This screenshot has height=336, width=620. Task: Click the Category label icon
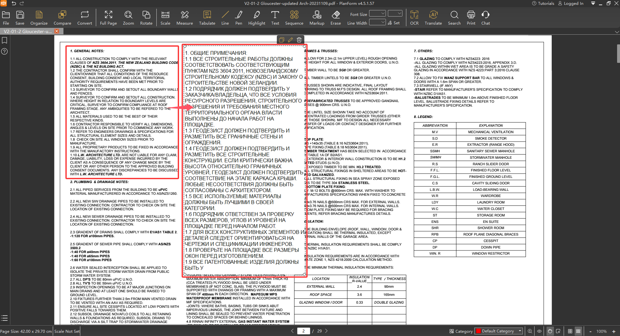pyautogui.click(x=452, y=331)
